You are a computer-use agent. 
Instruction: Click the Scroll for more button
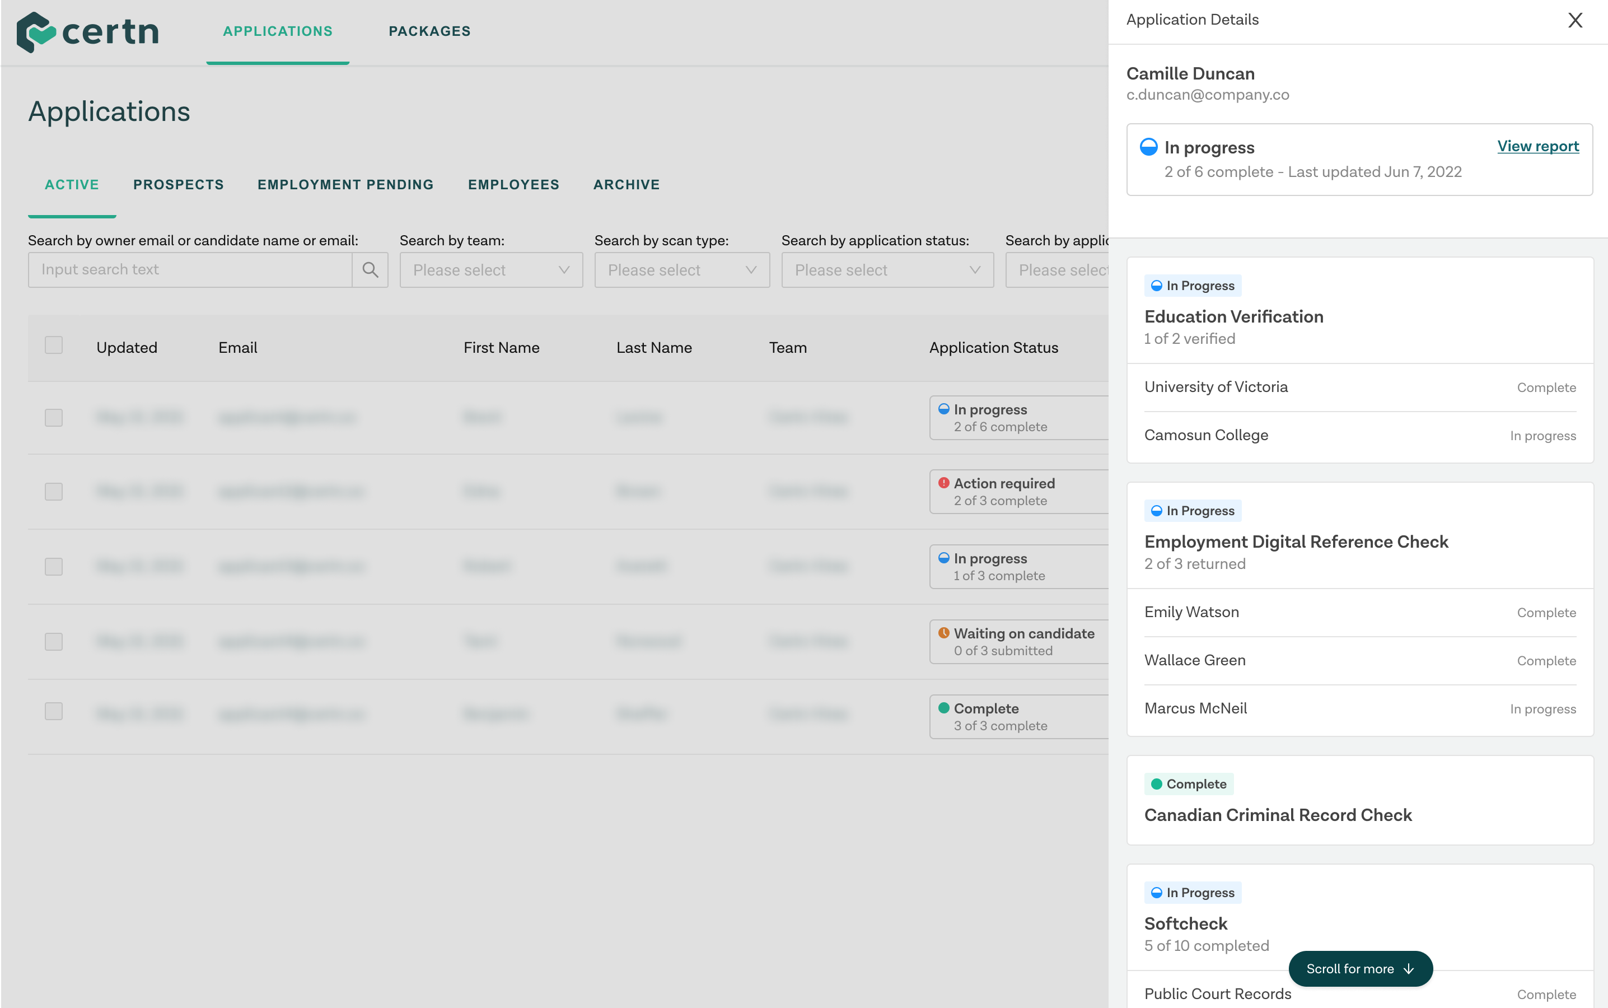coord(1360,969)
